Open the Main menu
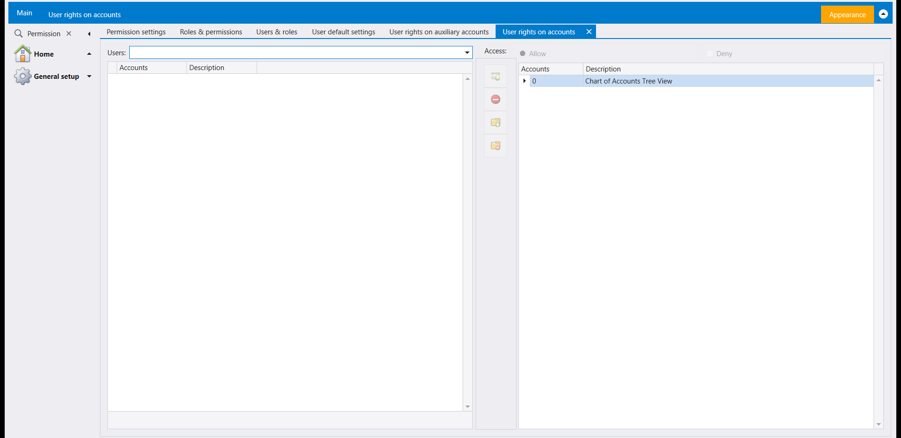The height and width of the screenshot is (438, 901). point(25,13)
